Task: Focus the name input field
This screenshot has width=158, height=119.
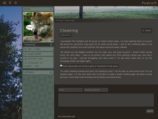Action: click(x=71, y=90)
